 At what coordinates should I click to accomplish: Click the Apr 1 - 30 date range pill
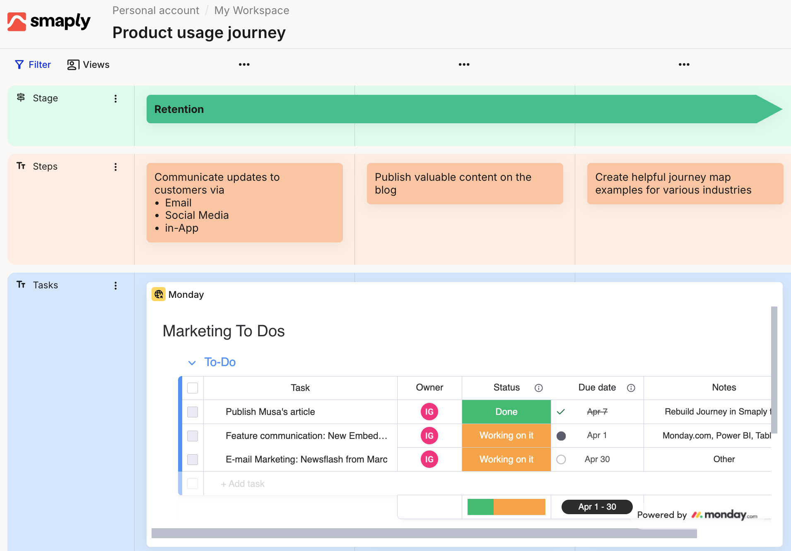[597, 507]
